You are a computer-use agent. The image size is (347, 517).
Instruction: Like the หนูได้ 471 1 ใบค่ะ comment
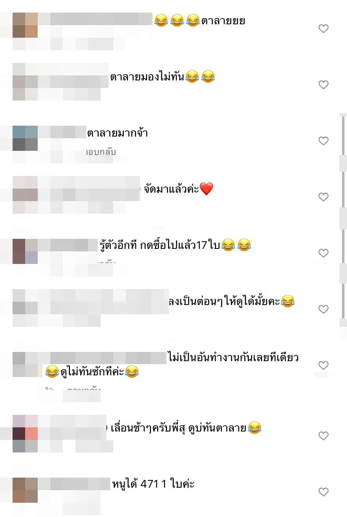pyautogui.click(x=324, y=492)
